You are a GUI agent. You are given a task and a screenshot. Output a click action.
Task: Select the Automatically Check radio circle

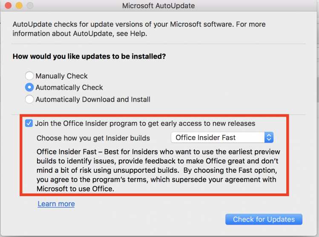pyautogui.click(x=29, y=88)
